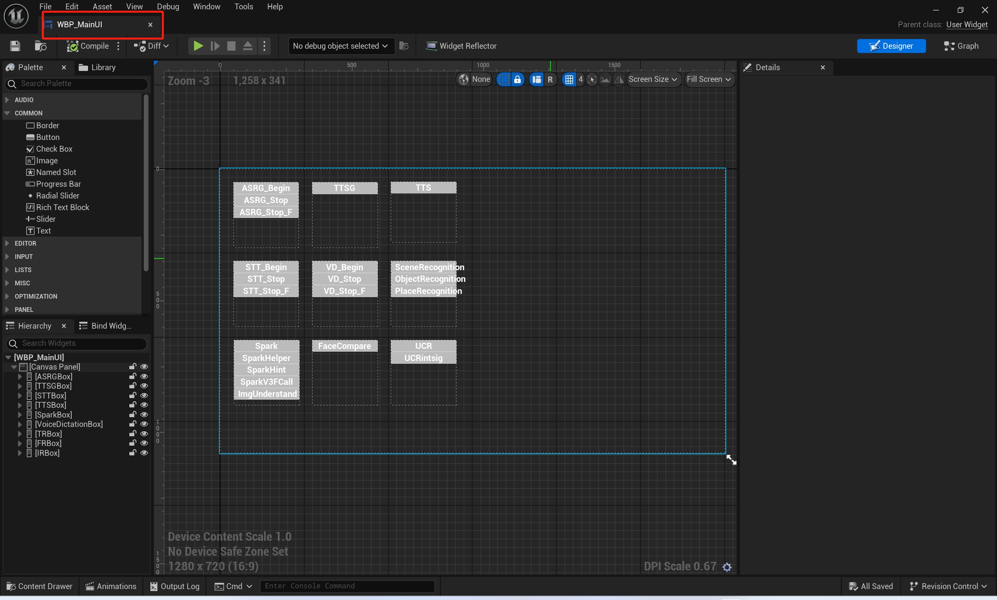Hide the ASRGBox widget with its eye icon
This screenshot has height=600, width=997.
[144, 377]
